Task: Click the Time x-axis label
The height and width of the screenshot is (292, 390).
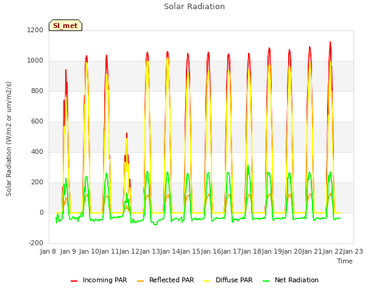Action: [345, 261]
